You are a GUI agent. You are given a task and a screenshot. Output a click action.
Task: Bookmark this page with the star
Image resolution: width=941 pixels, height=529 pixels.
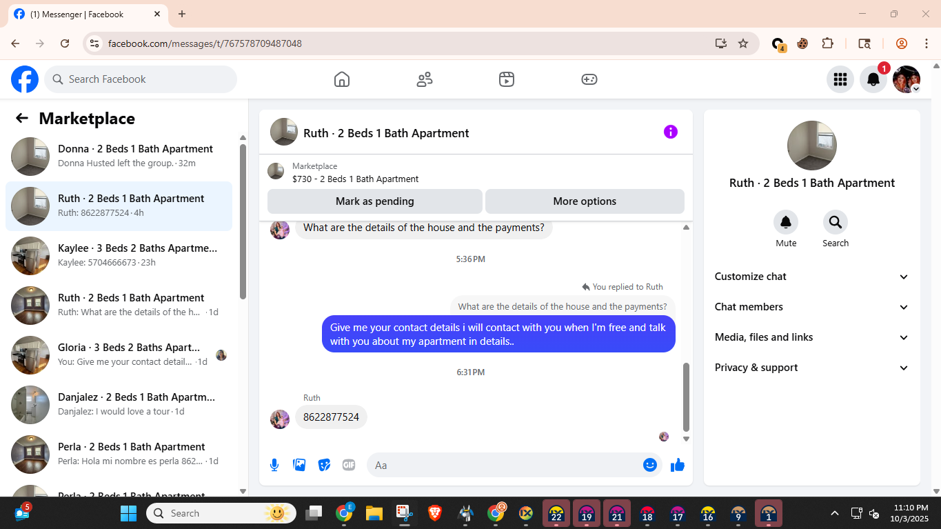tap(743, 43)
